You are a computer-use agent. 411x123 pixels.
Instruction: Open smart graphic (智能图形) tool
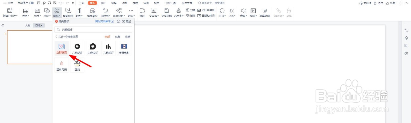68,12
